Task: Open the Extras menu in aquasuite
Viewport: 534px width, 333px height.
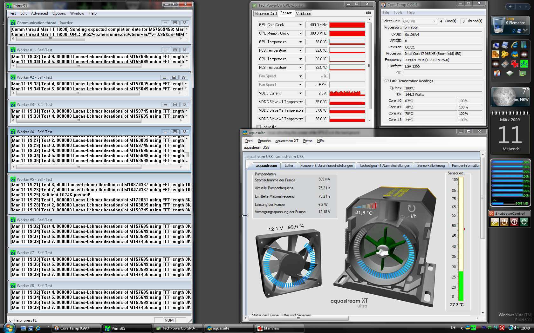Action: pyautogui.click(x=308, y=141)
